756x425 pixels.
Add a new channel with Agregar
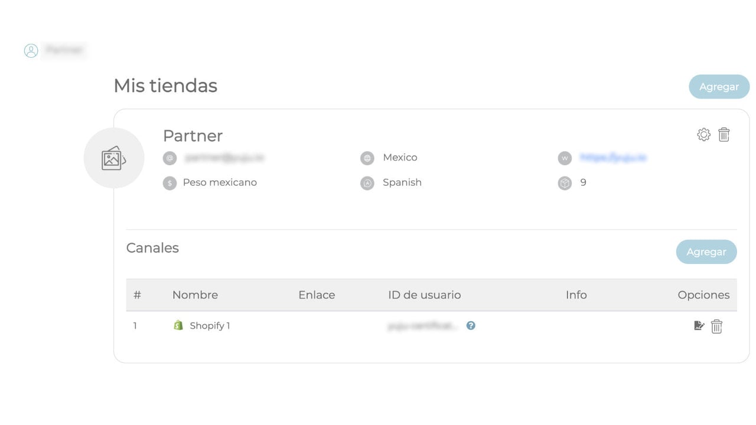[706, 252]
